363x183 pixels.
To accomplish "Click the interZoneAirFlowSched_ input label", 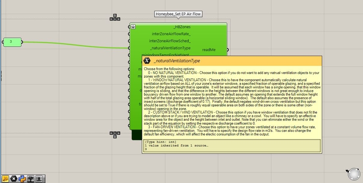I will click(169, 41).
